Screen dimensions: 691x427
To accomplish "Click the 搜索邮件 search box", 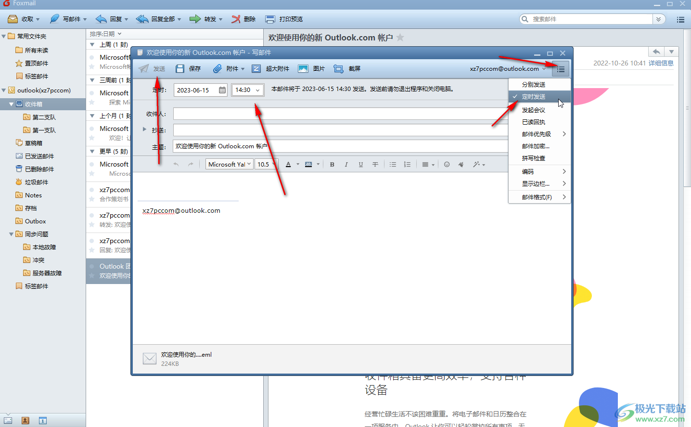I will (x=591, y=19).
